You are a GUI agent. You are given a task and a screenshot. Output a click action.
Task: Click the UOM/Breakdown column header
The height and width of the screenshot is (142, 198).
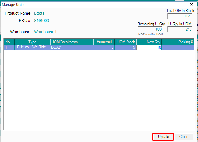click(x=71, y=42)
